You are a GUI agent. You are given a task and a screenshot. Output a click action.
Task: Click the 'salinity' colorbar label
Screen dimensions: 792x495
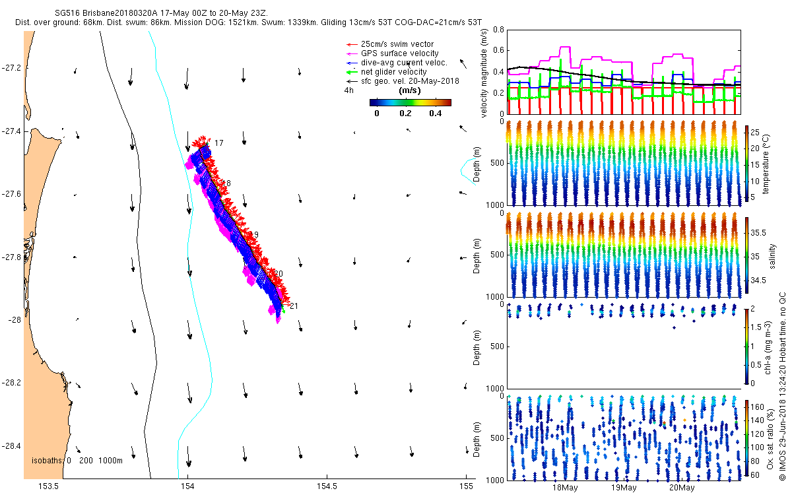pos(772,257)
